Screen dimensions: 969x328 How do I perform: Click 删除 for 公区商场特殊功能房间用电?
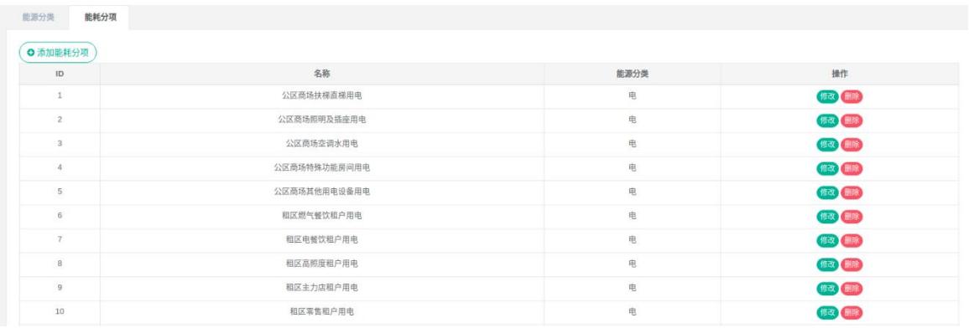pos(852,168)
